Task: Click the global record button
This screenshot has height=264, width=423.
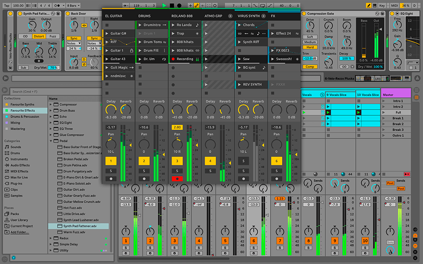Action: coord(179,5)
